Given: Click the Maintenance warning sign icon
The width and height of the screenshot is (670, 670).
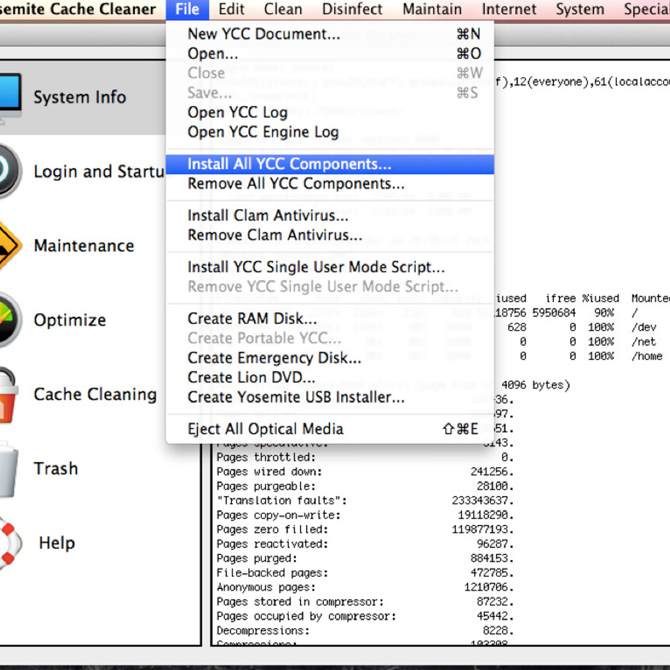Looking at the screenshot, I should click(x=10, y=246).
